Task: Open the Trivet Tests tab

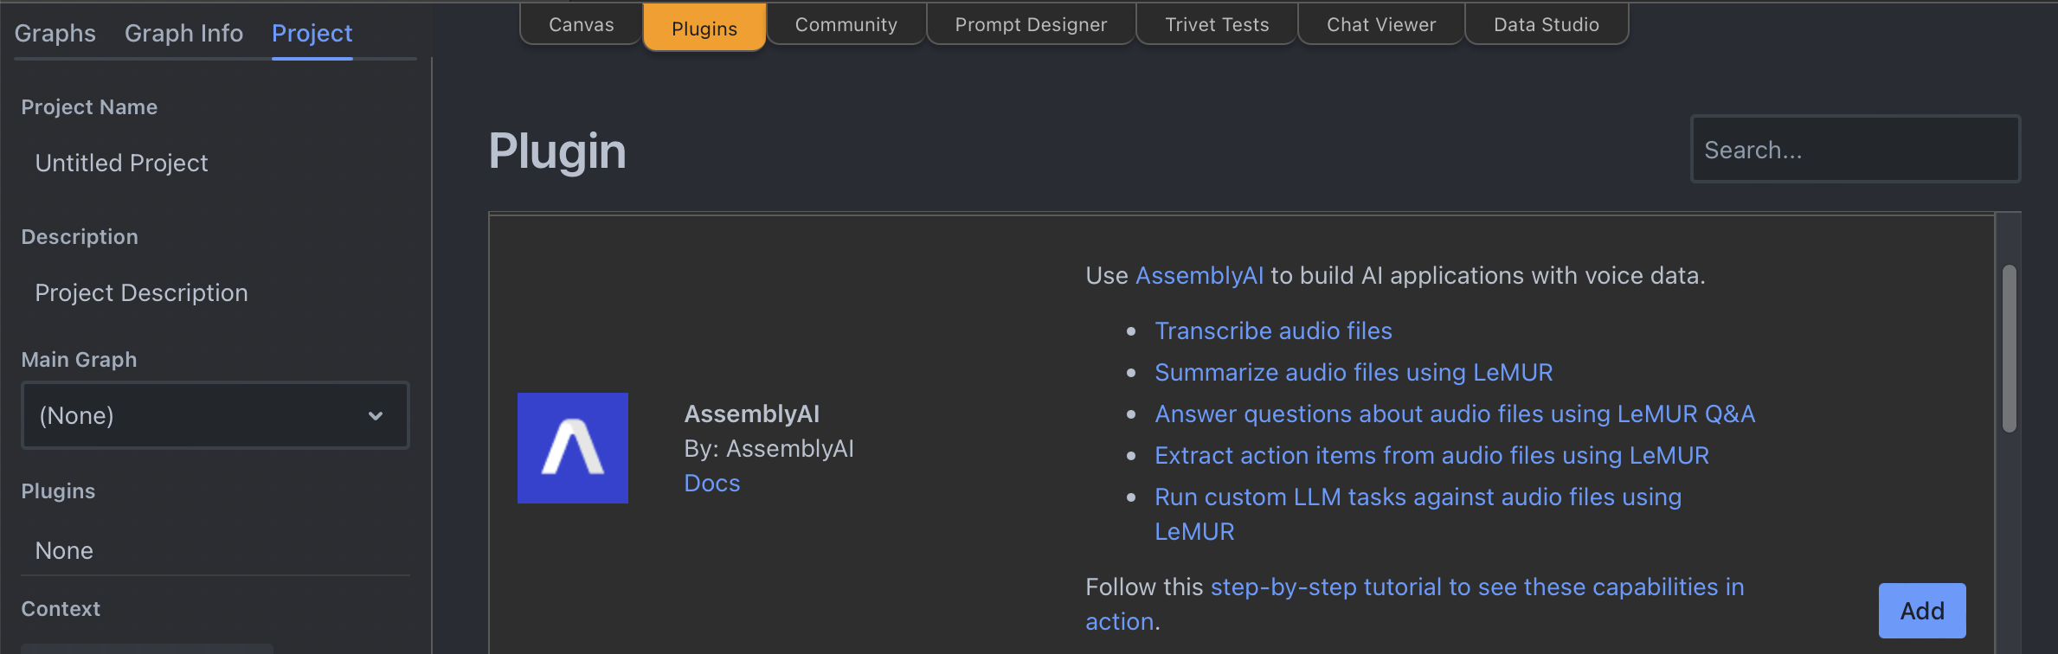Action: (x=1215, y=24)
